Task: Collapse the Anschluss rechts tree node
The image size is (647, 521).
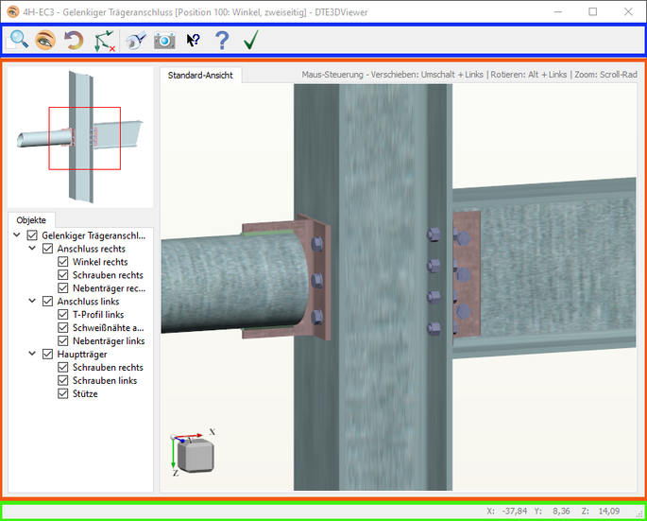Action: coord(33,249)
